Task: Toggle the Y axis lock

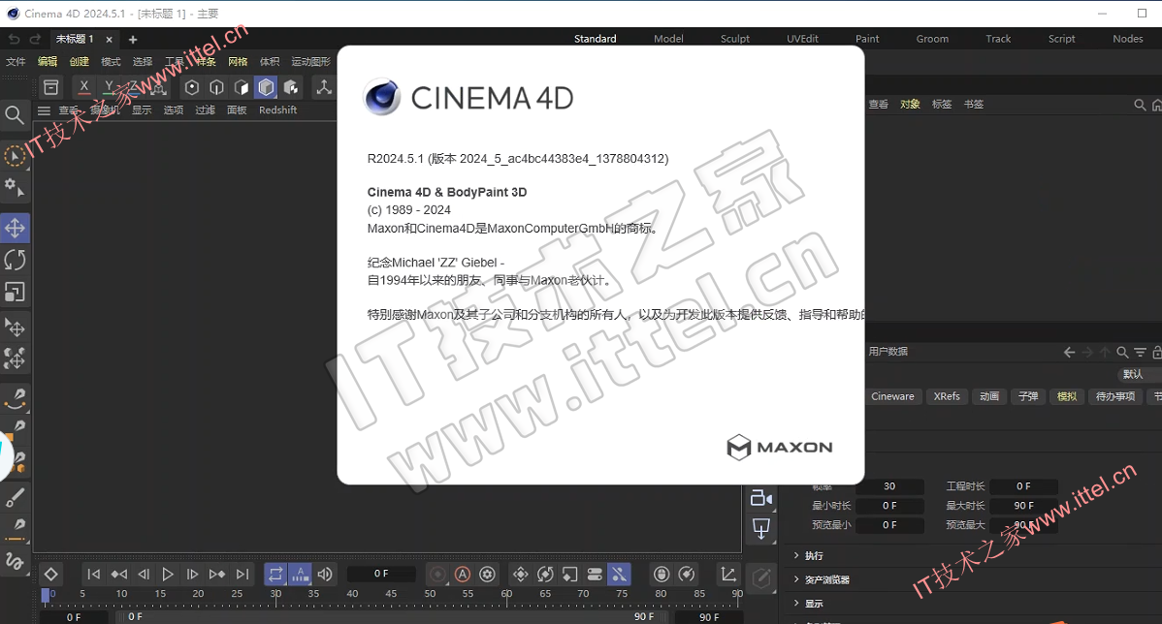Action: click(109, 87)
